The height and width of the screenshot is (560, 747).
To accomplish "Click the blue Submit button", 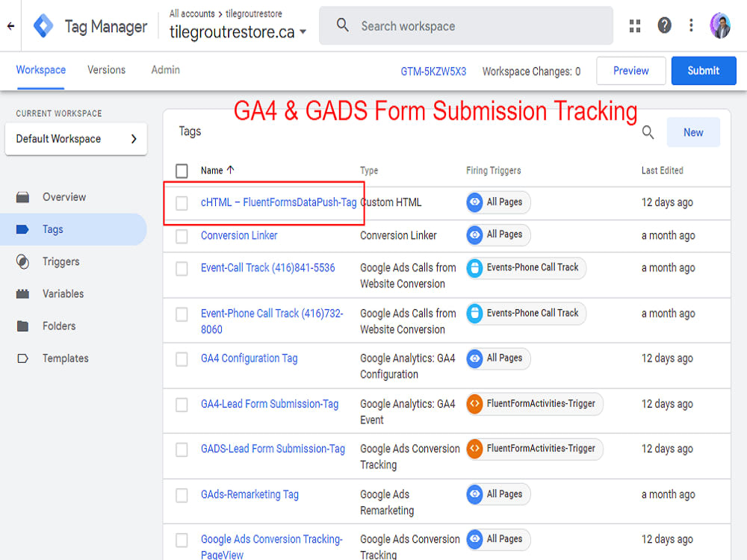I will click(703, 71).
